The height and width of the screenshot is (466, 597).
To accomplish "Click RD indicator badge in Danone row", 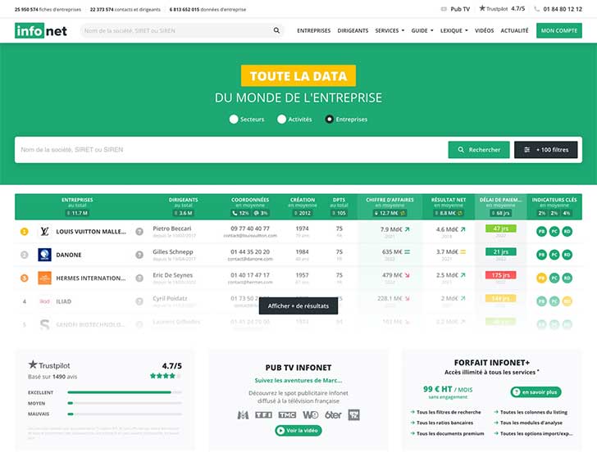I will [x=567, y=255].
